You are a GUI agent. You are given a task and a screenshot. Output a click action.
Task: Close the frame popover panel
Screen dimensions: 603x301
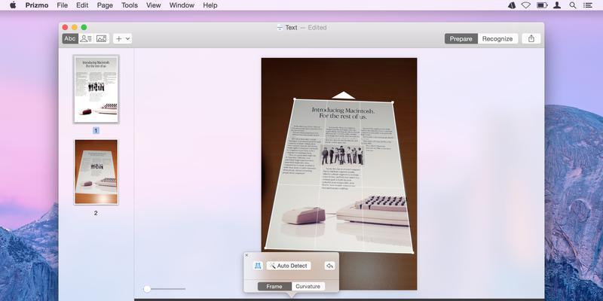[246, 255]
